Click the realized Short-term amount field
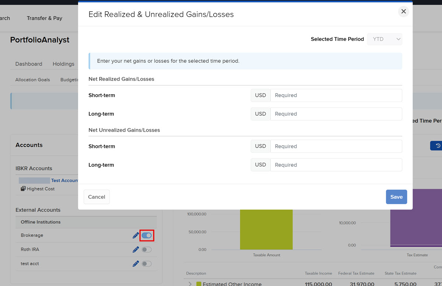 click(x=336, y=95)
